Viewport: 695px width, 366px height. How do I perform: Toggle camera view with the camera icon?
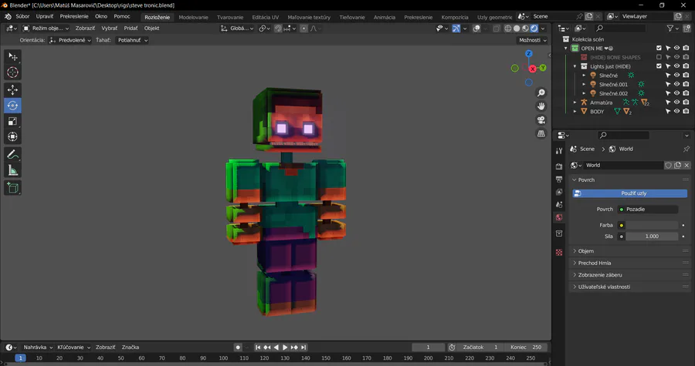pyautogui.click(x=541, y=119)
